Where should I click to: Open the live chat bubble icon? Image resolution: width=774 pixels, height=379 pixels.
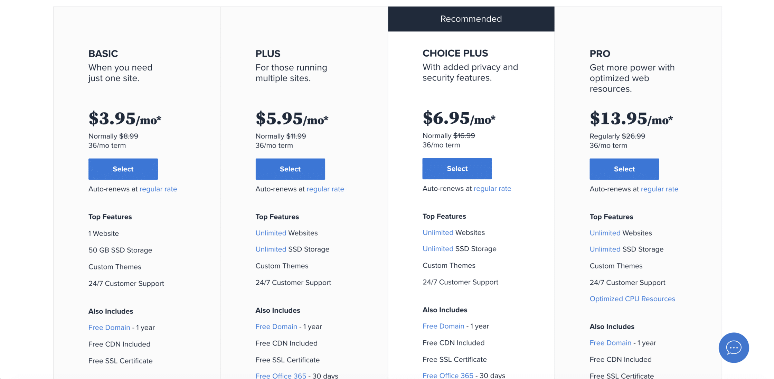pos(734,348)
